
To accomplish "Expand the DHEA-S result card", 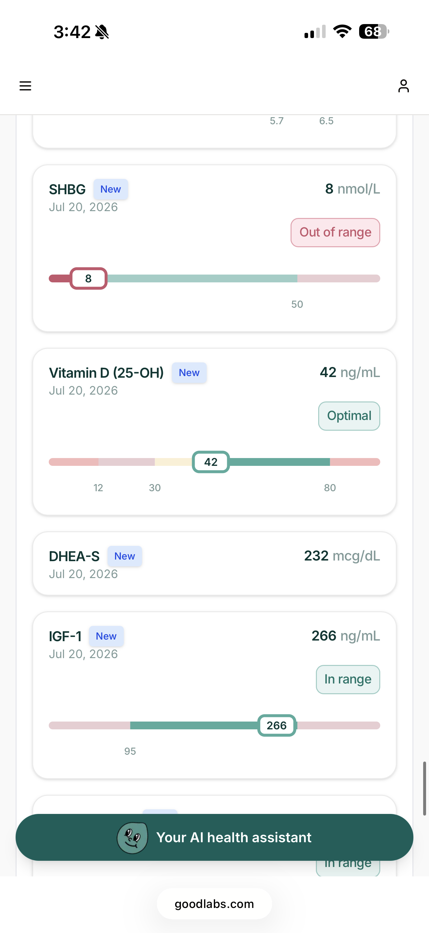I will coord(214,563).
